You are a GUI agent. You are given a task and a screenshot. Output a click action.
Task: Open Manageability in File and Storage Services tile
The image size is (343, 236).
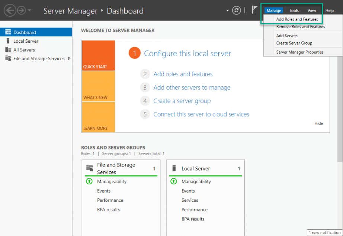(x=112, y=181)
